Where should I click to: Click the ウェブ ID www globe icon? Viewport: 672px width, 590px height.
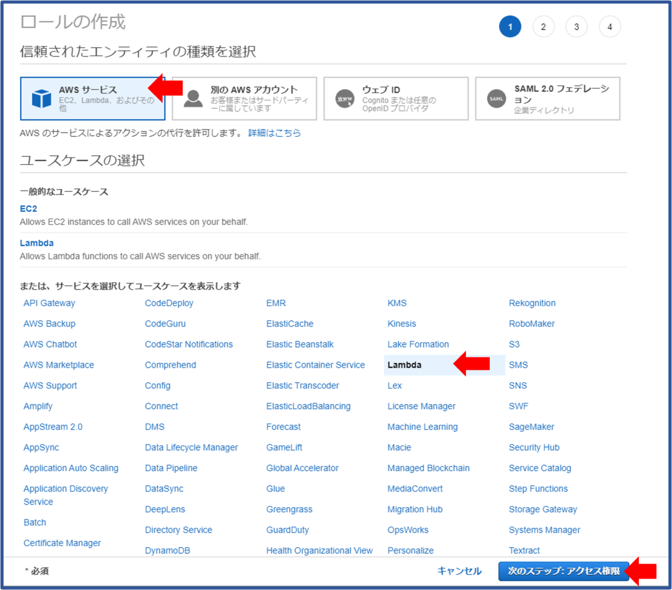click(345, 99)
